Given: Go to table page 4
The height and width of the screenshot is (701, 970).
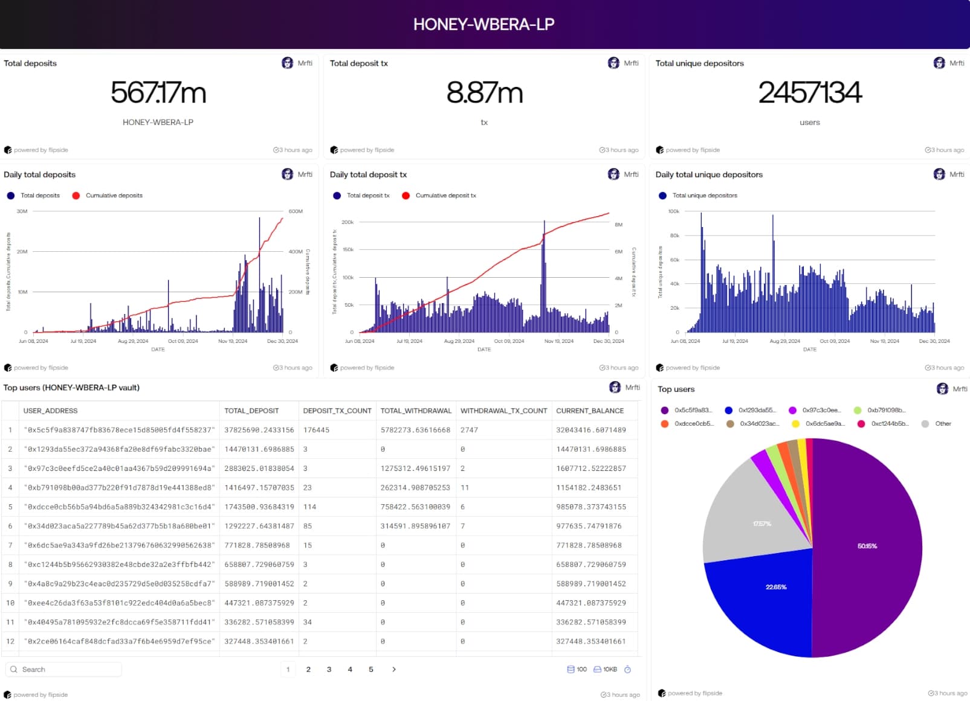Looking at the screenshot, I should (x=350, y=669).
